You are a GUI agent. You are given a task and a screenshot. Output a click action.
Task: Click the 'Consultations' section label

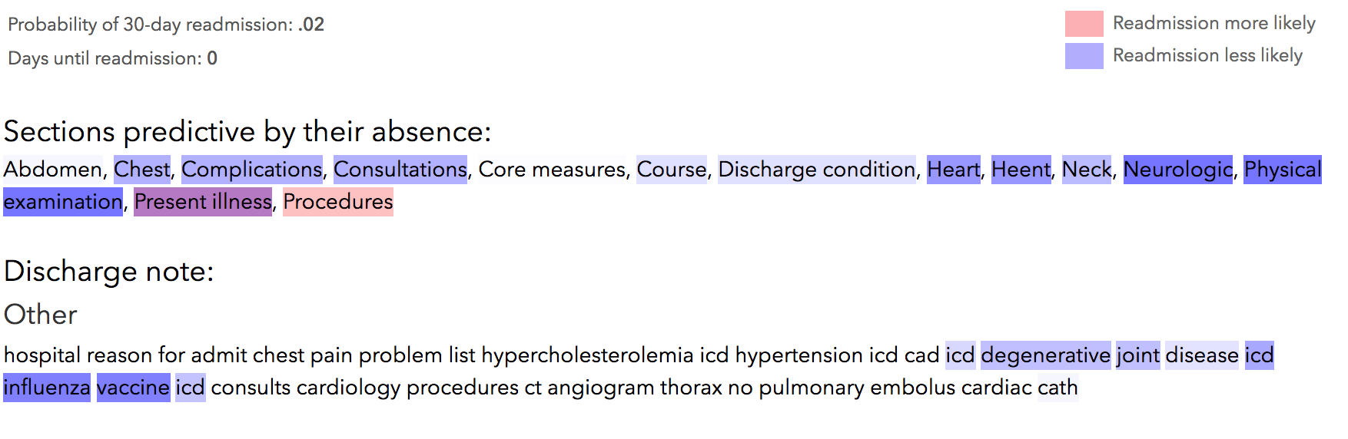pos(400,170)
